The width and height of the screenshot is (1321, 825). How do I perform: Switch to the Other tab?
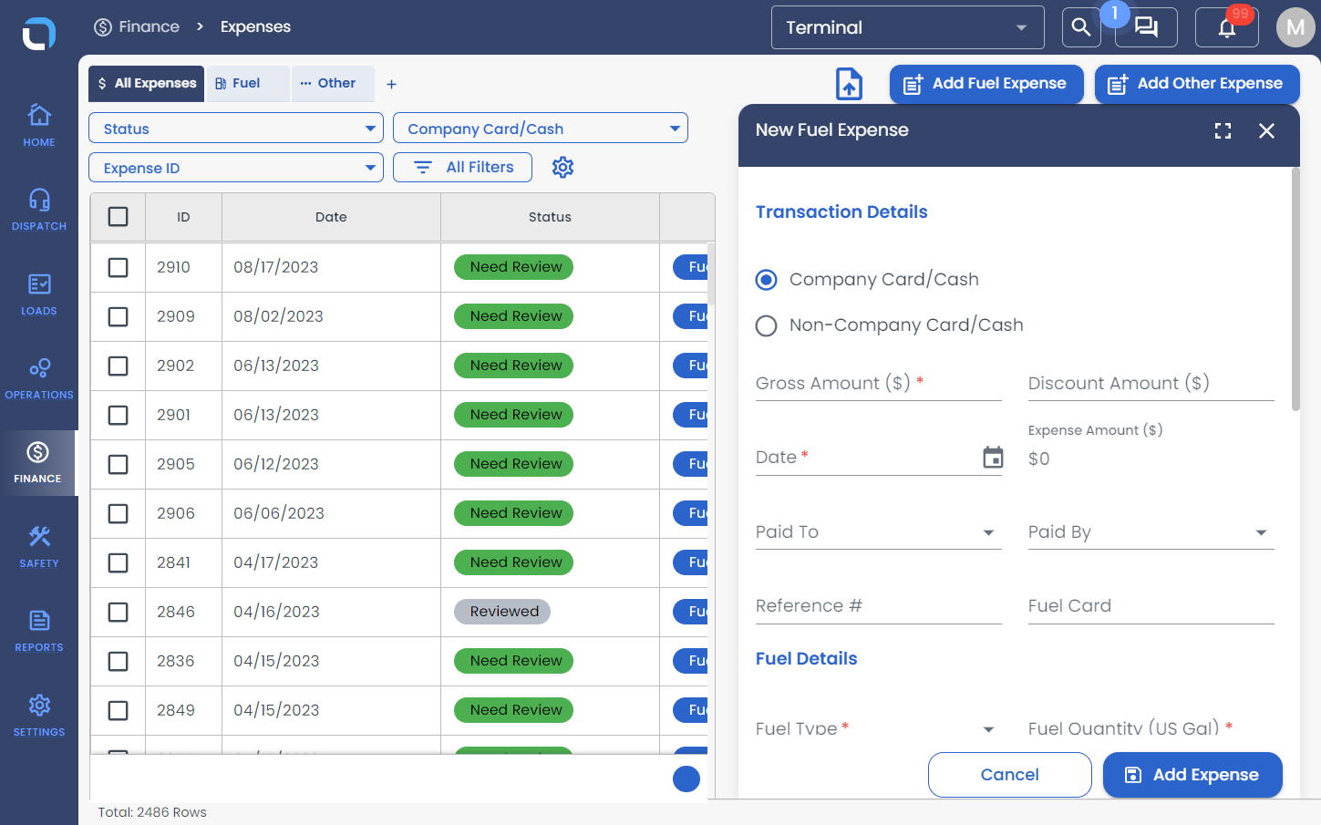click(333, 84)
